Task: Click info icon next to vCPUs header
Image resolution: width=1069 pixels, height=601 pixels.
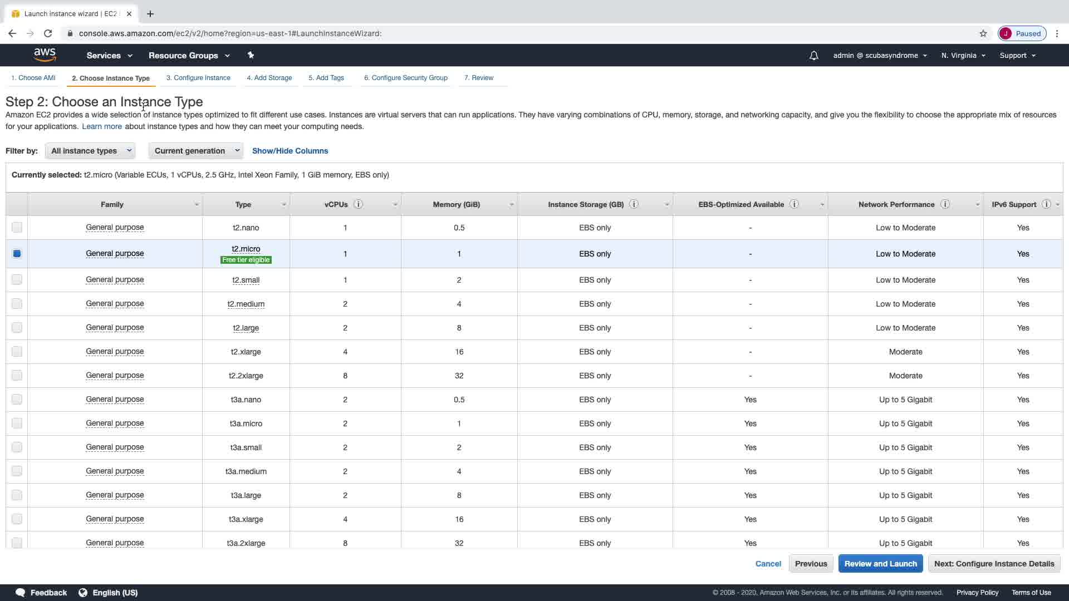Action: pos(359,204)
